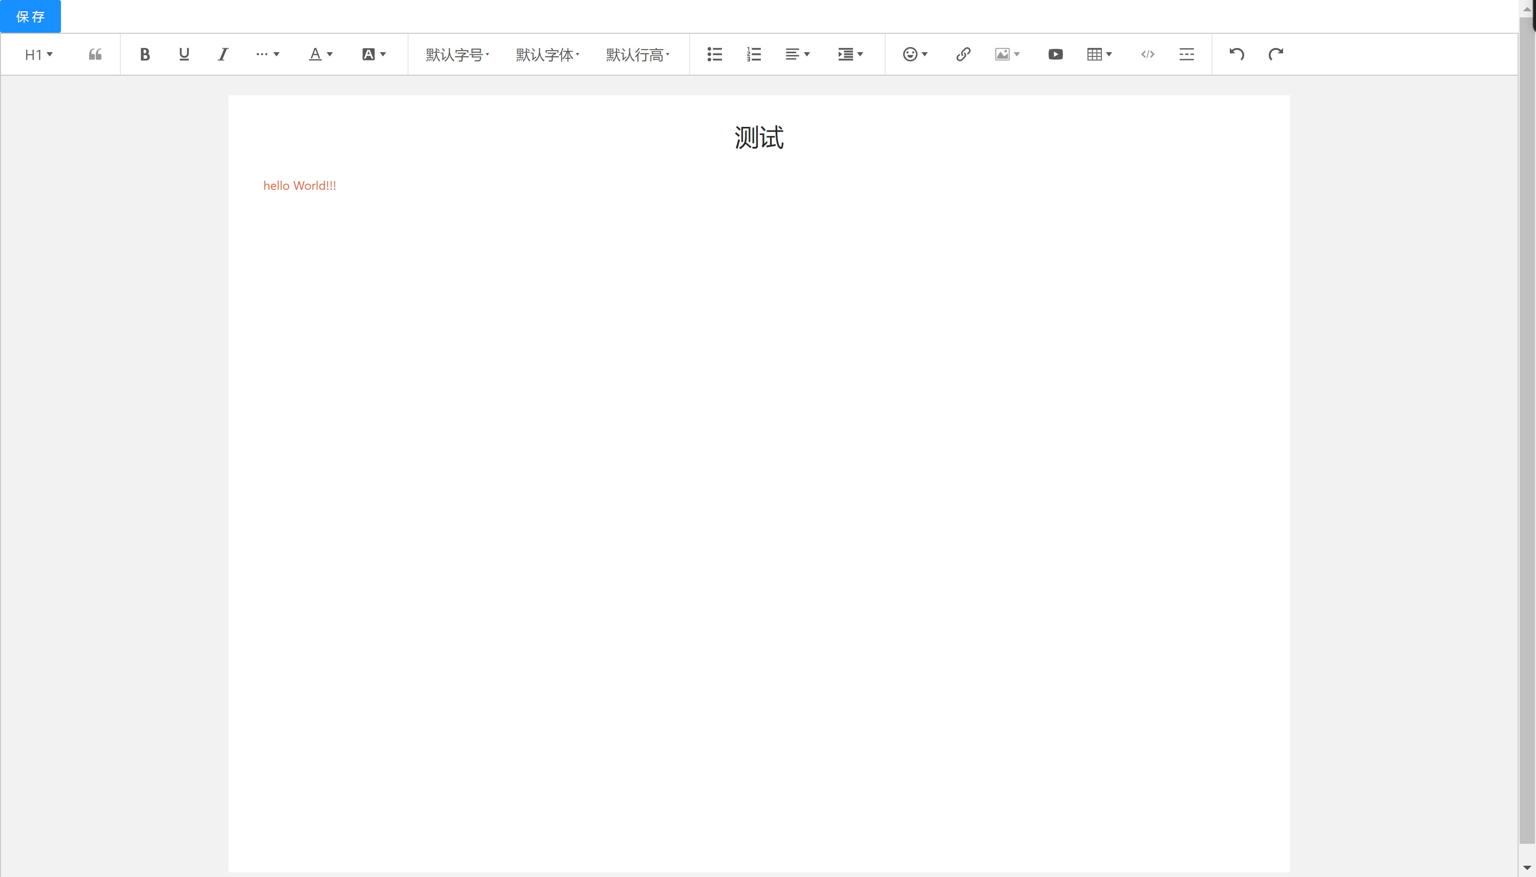Insert a blockquote

[x=95, y=54]
